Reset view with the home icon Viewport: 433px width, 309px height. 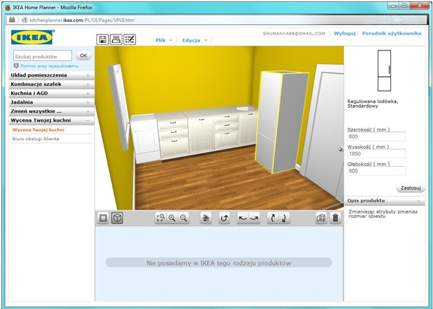click(x=205, y=218)
